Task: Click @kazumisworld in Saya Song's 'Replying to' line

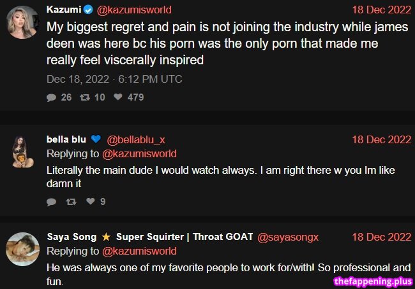Action: click(139, 251)
